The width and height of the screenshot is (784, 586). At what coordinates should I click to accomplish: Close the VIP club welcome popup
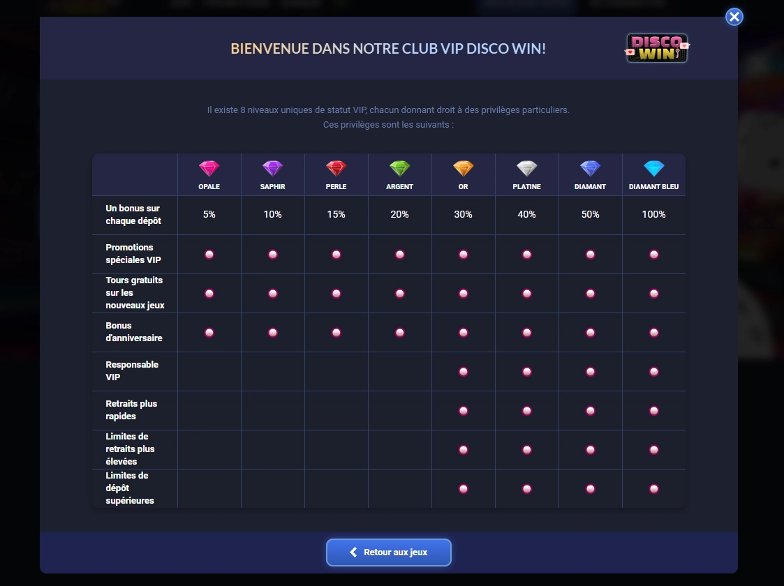(734, 17)
